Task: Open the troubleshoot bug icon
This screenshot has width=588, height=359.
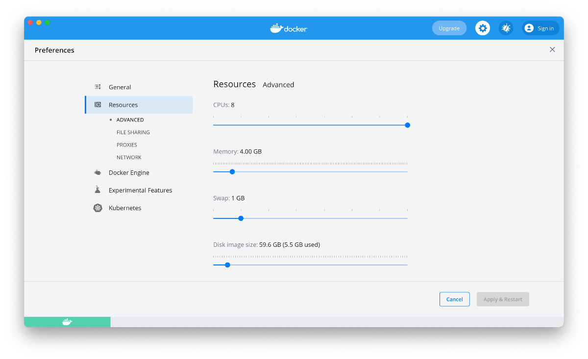Action: pyautogui.click(x=506, y=28)
